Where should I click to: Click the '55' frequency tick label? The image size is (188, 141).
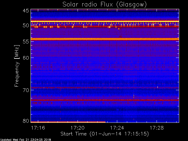(26, 42)
